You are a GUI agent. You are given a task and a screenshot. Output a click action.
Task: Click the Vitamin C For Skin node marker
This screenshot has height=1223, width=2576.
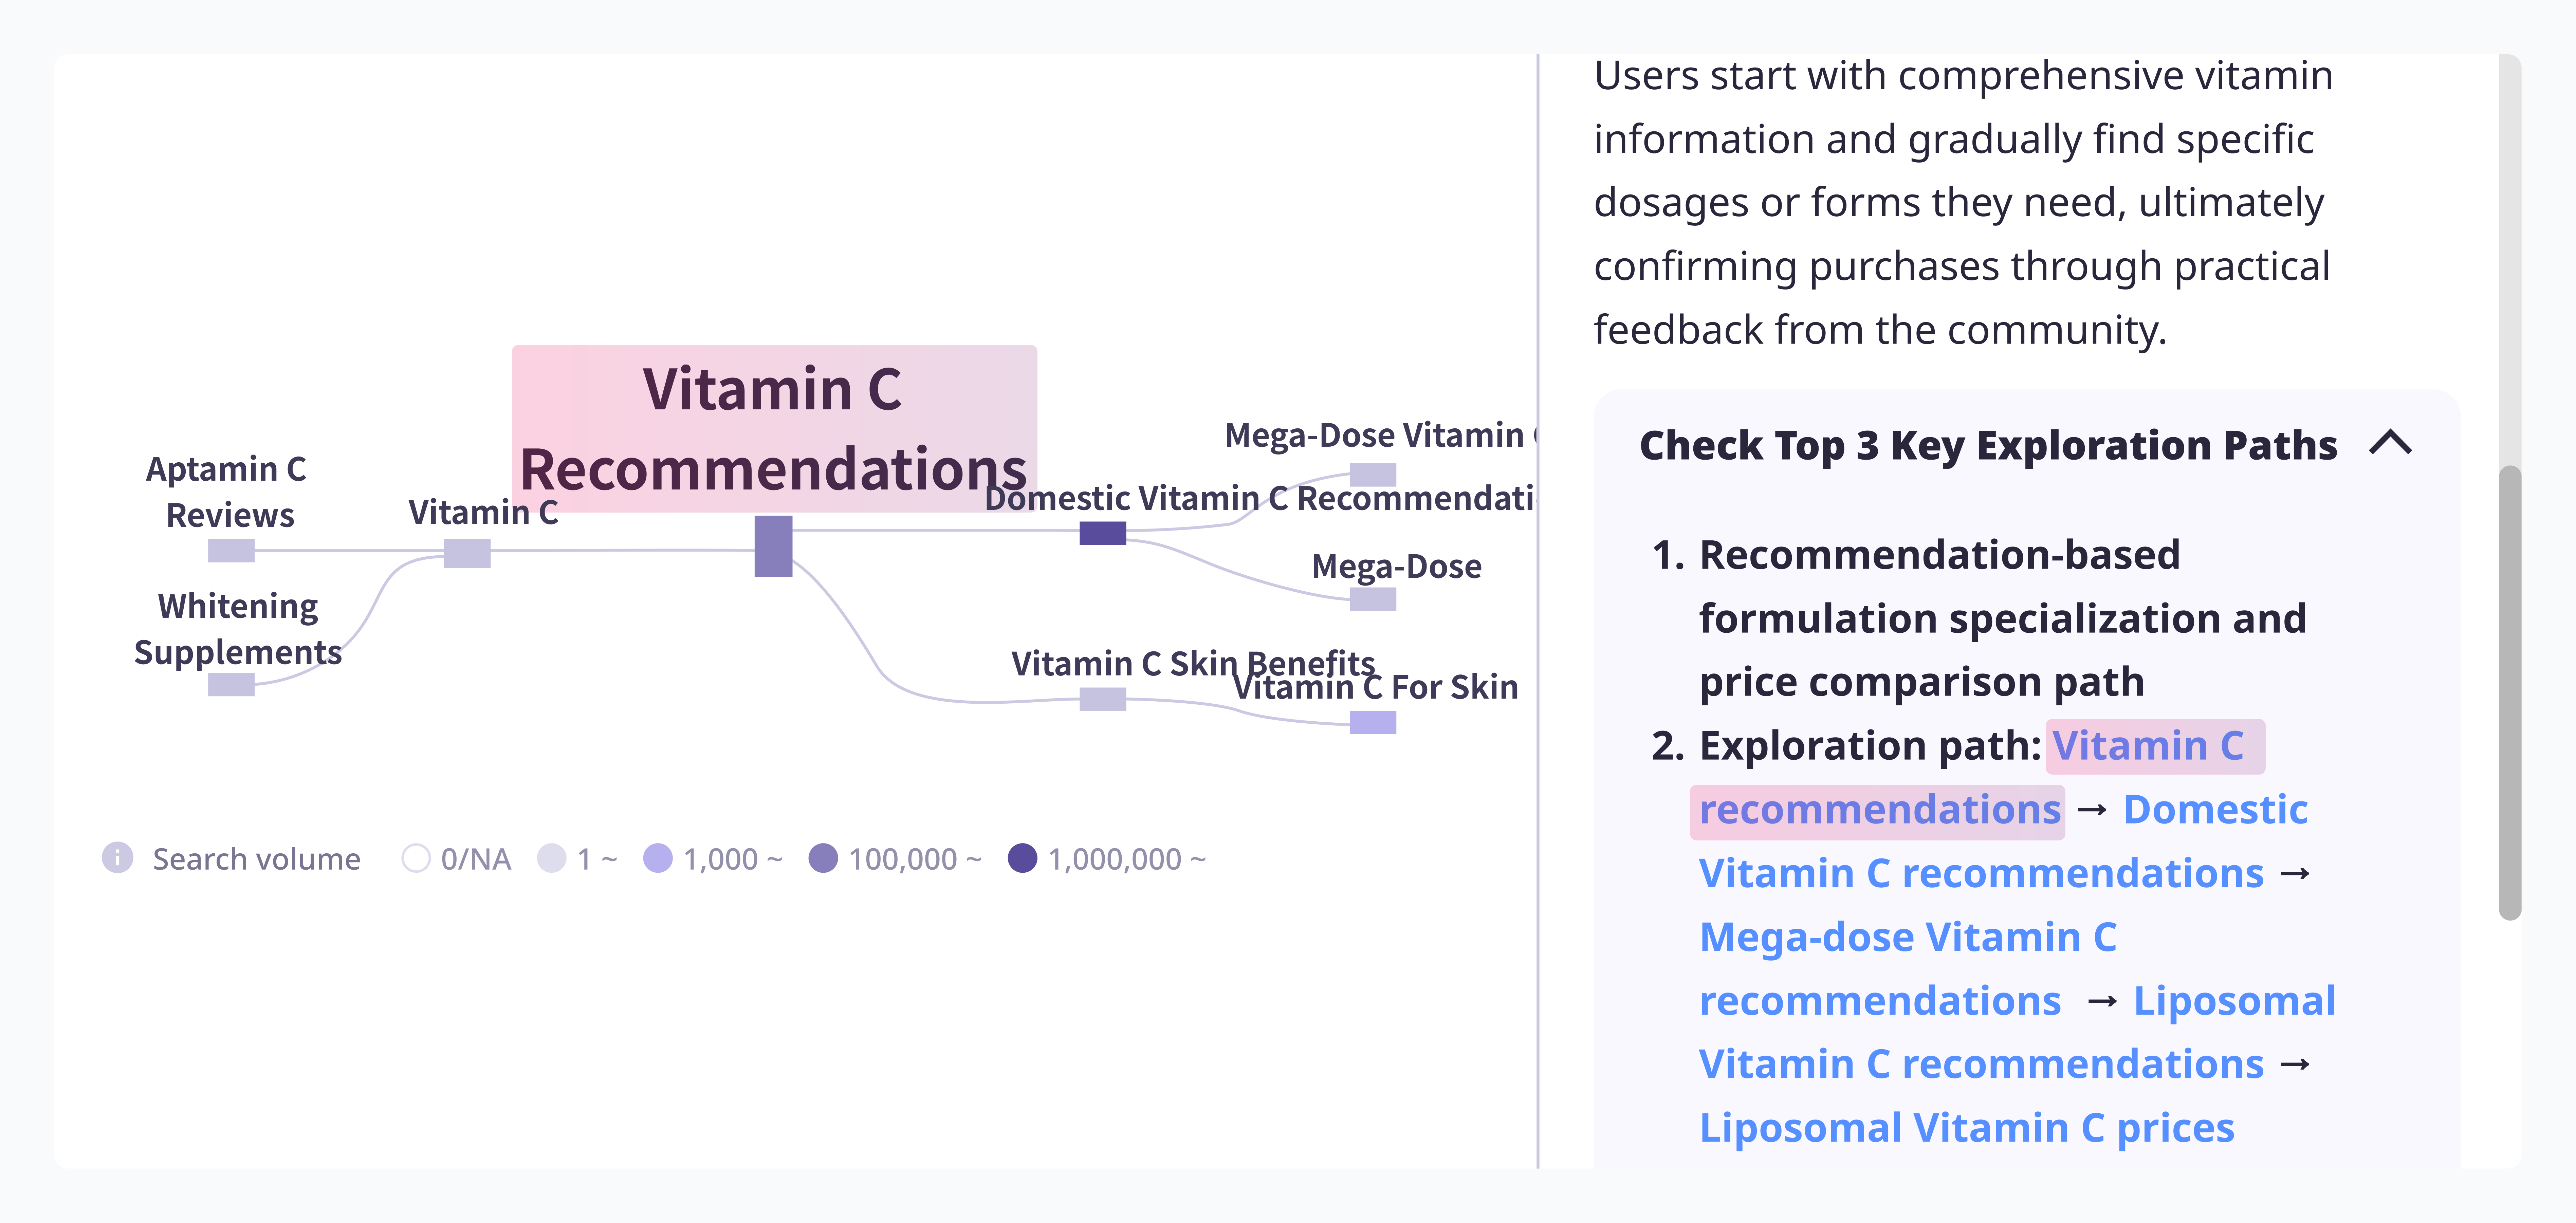coord(1372,722)
